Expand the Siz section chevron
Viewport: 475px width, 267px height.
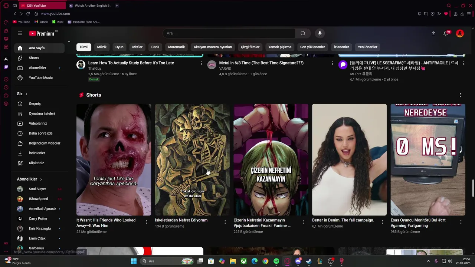pyautogui.click(x=26, y=94)
